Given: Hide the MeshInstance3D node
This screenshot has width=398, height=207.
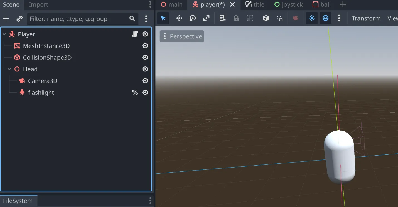Looking at the screenshot, I should (x=145, y=46).
